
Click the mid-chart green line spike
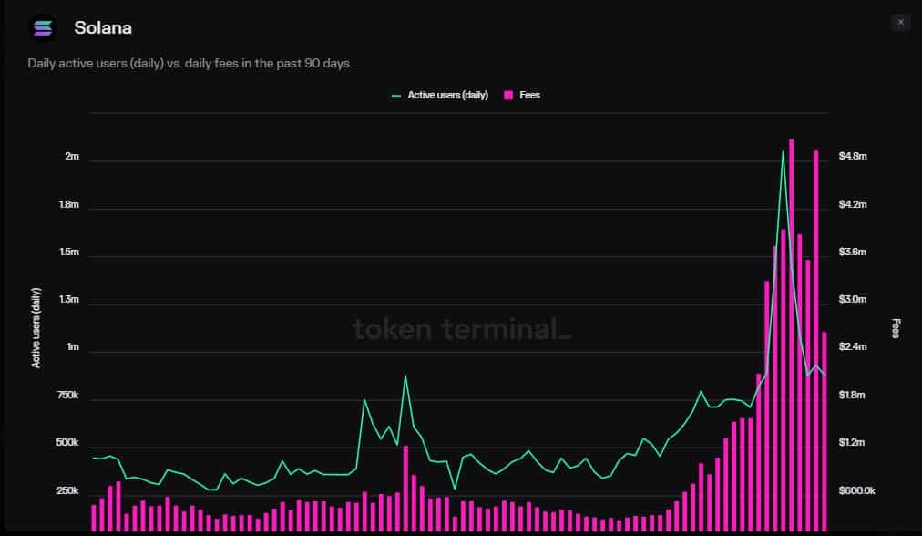405,376
